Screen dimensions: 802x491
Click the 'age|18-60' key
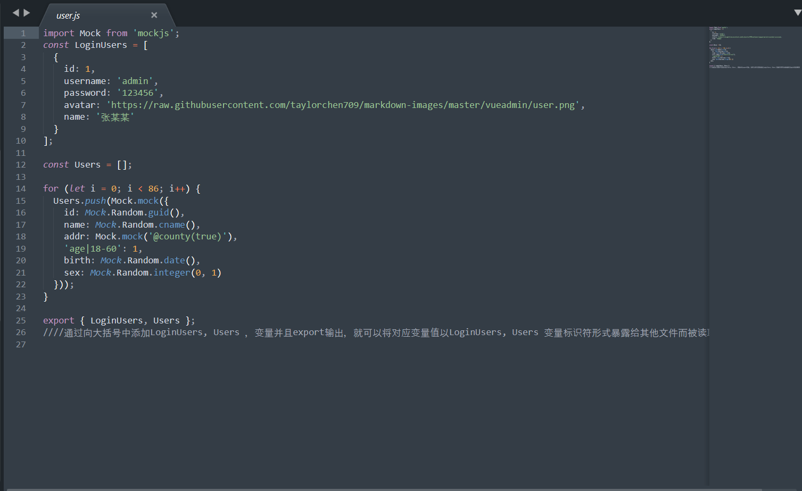(x=93, y=248)
